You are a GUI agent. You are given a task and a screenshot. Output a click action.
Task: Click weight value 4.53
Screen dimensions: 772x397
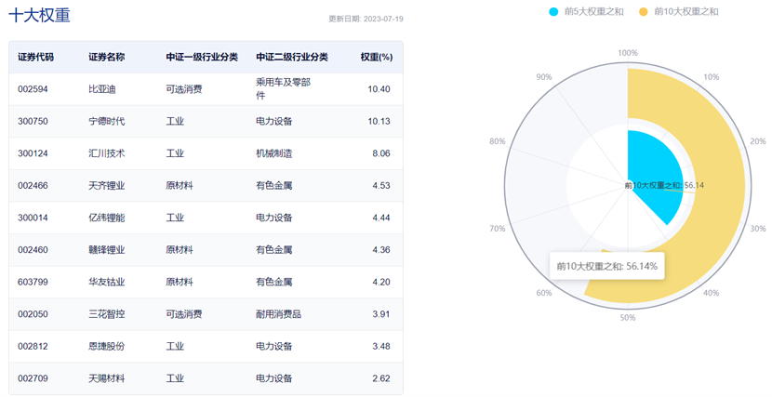click(381, 185)
